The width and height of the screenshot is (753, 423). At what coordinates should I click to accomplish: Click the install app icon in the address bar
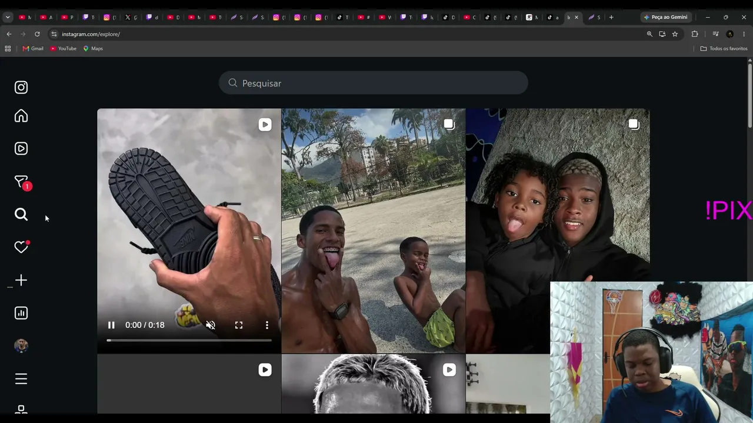662,34
